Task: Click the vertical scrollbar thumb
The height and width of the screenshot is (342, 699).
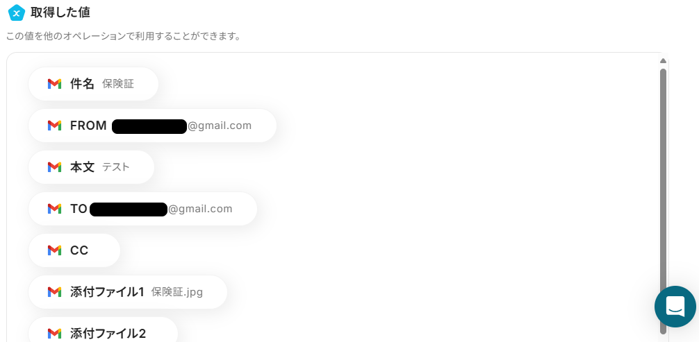Action: coord(663,201)
